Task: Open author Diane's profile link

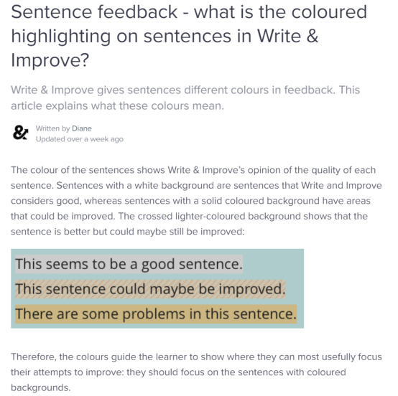Action: point(81,128)
